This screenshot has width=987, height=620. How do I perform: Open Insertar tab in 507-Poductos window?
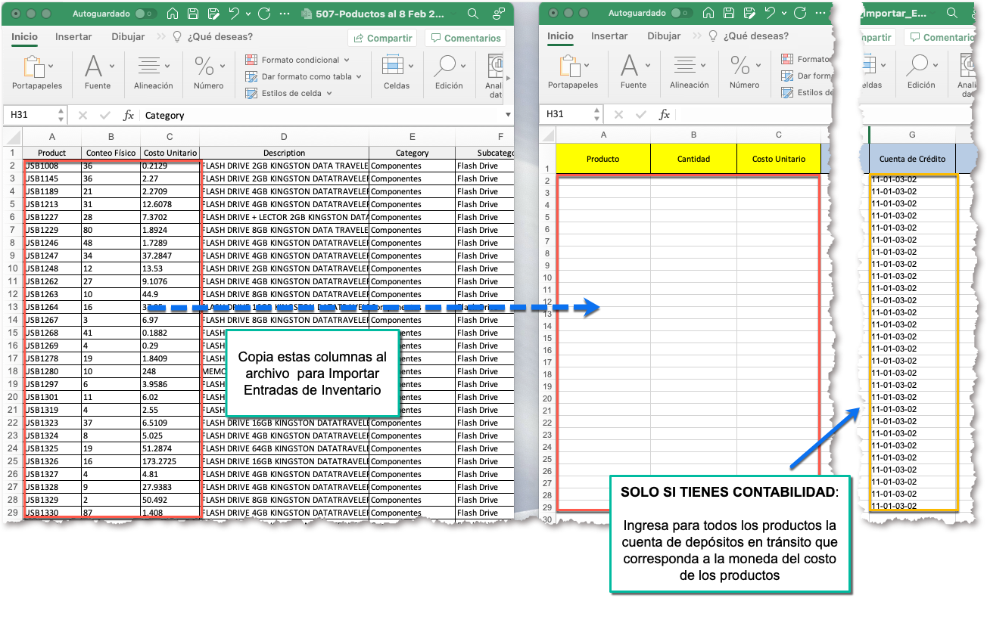click(x=73, y=37)
